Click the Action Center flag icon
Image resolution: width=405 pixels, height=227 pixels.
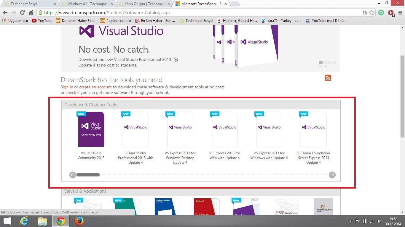tap(358, 221)
